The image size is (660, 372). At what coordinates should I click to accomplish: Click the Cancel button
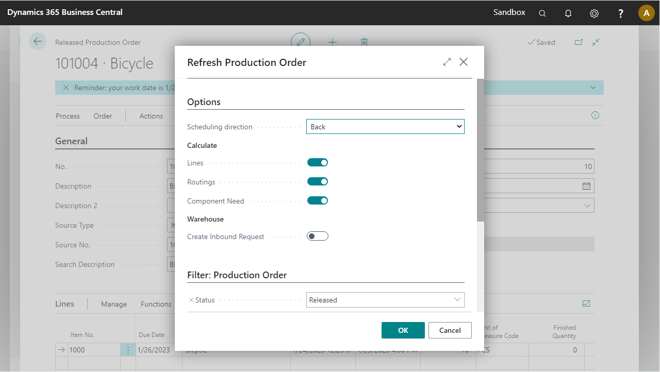coord(450,330)
